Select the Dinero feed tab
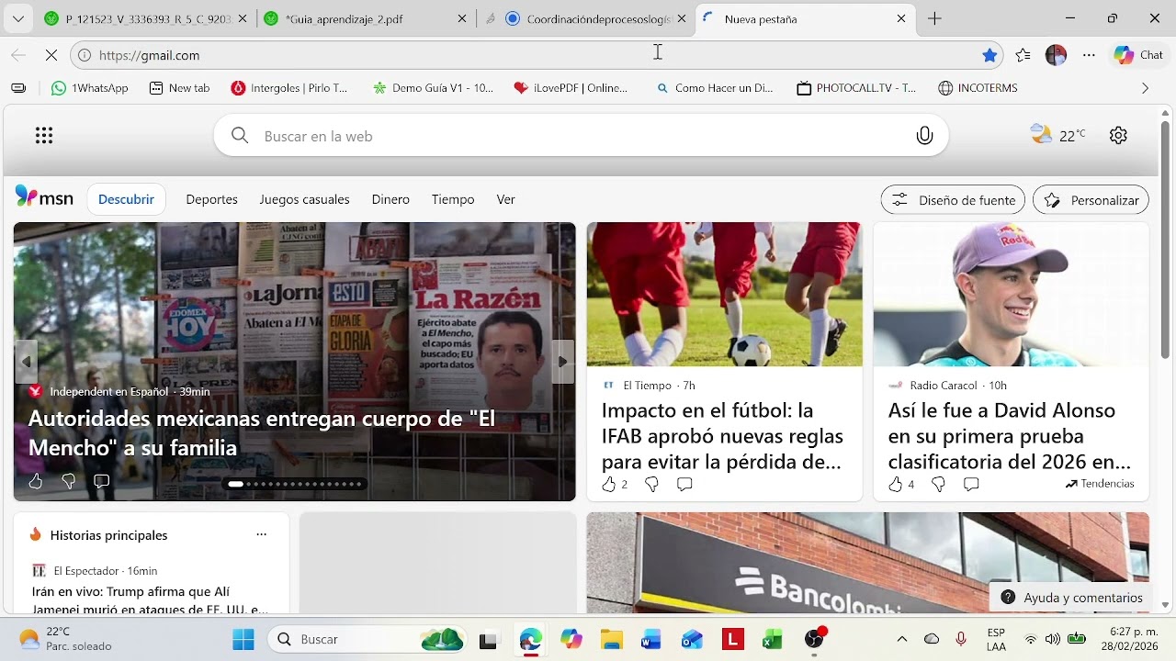The image size is (1176, 661). [x=390, y=199]
